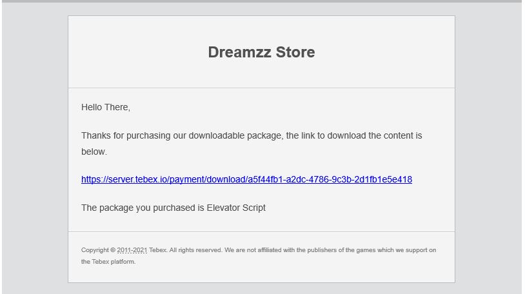Click 'All rights reserved.' in the footer
The width and height of the screenshot is (525, 294).
coord(195,250)
